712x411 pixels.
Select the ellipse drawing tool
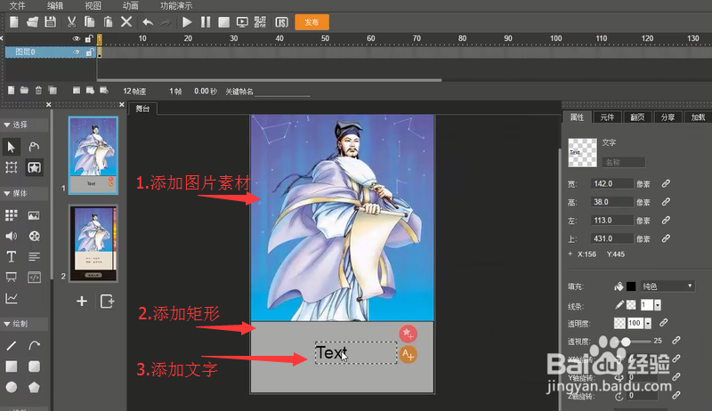click(x=12, y=387)
